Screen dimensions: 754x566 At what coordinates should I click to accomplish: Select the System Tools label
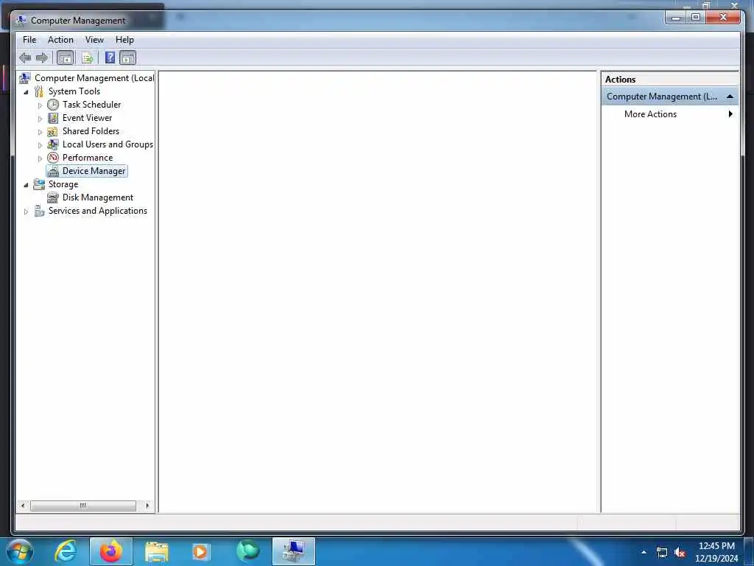click(x=74, y=91)
